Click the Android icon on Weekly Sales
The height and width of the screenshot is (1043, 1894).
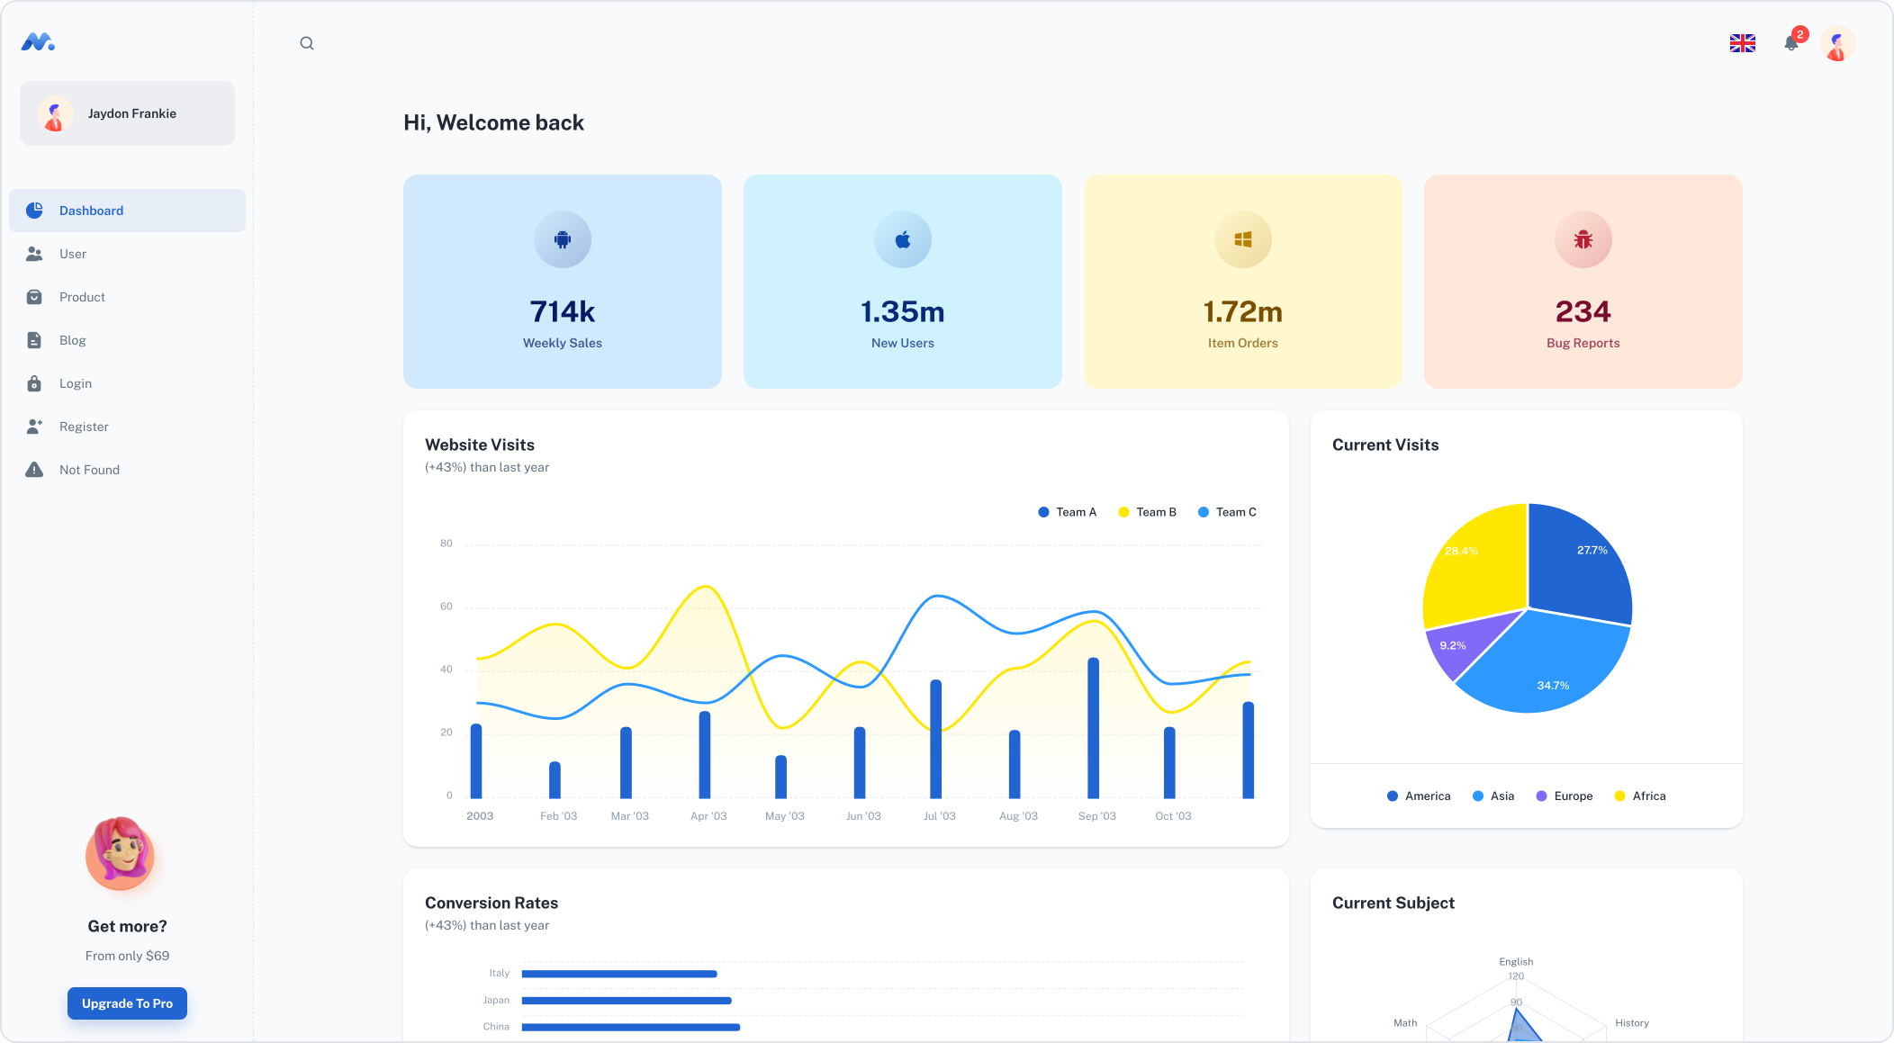pyautogui.click(x=563, y=239)
